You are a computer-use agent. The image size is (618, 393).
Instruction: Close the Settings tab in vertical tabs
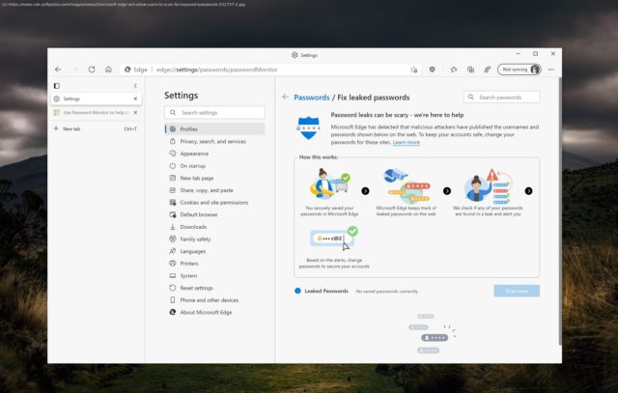135,98
